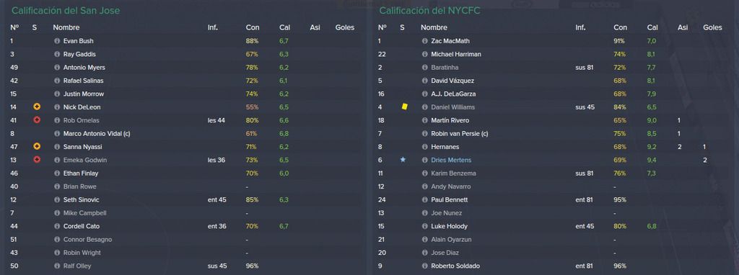
Task: Click orange injury icon for Nick DeLeon
Action: pos(37,107)
